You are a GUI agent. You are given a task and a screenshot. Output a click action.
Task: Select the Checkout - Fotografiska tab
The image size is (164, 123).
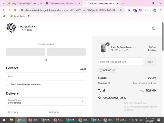coord(101,3)
